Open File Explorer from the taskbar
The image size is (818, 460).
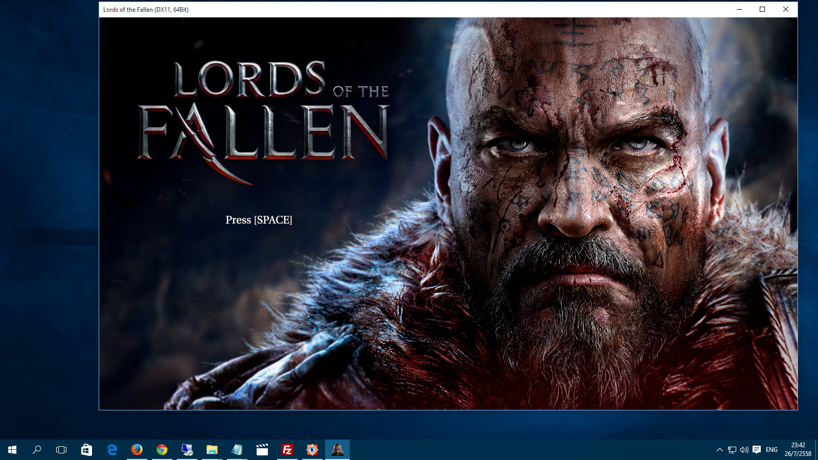(212, 450)
